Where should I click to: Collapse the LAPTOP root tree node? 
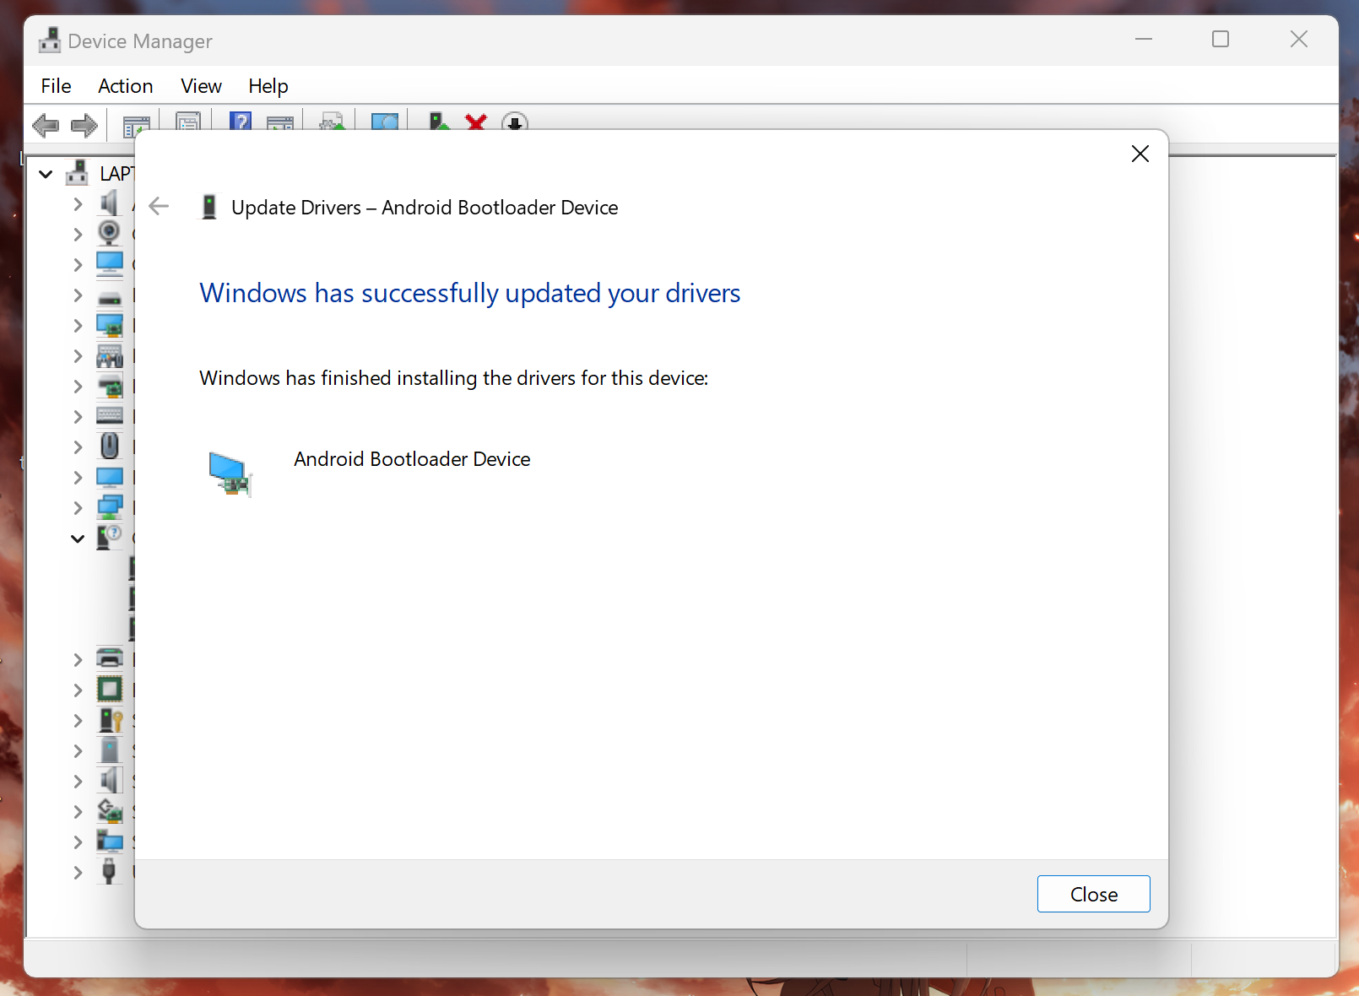(46, 174)
